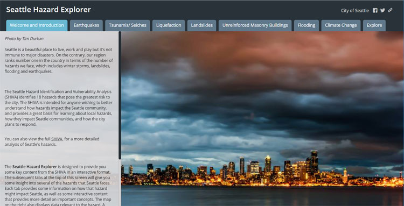The height and width of the screenshot is (206, 404).
Task: Click the side panel scrollbar thumb
Action: click(120, 95)
